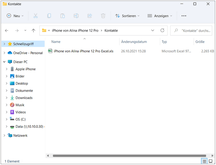
Task: Click the Paste clipboard icon
Action: pyautogui.click(x=62, y=16)
